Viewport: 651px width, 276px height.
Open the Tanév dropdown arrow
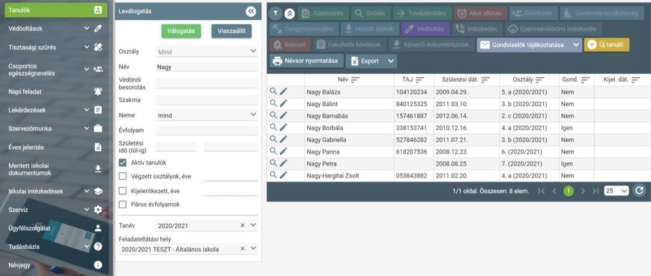click(x=253, y=225)
